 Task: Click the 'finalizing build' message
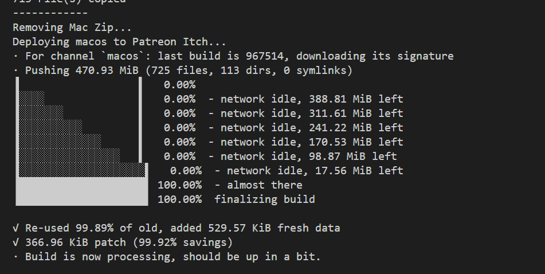point(265,199)
